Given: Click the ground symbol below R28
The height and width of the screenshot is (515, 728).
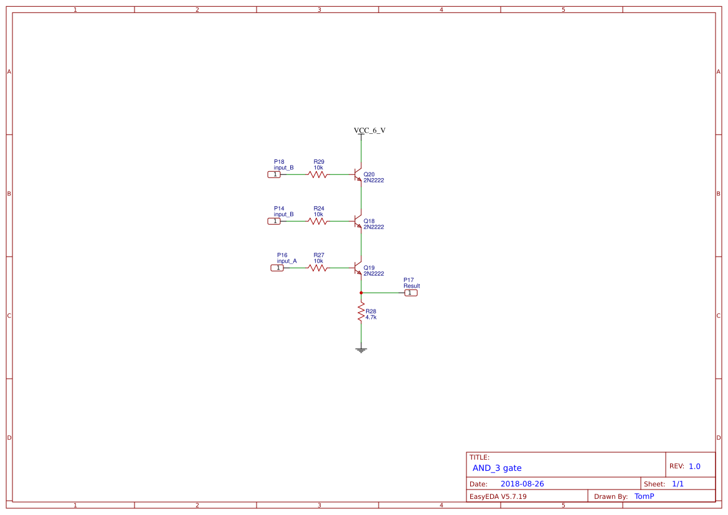Looking at the screenshot, I should tap(362, 349).
